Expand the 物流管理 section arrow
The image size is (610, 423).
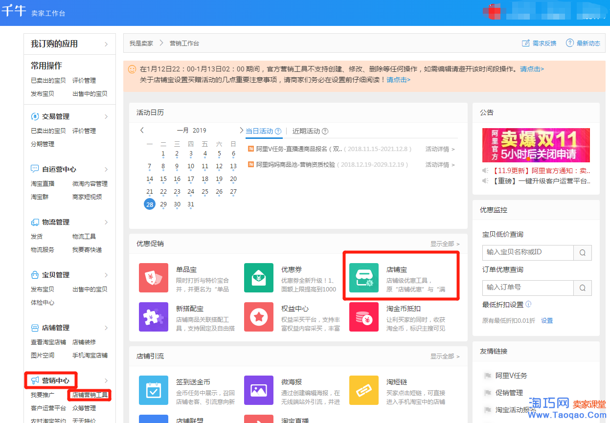106,222
